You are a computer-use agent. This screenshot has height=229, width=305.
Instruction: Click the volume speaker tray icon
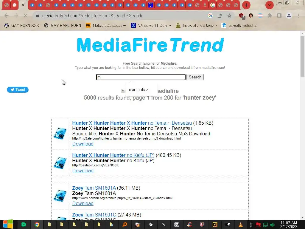click(272, 225)
